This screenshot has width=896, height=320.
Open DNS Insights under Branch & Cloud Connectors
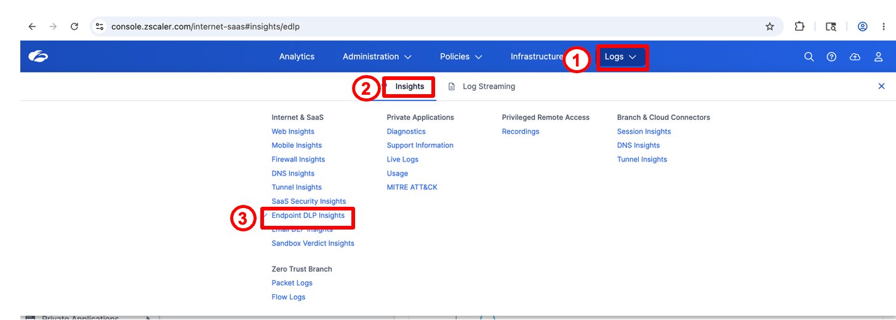pyautogui.click(x=639, y=145)
